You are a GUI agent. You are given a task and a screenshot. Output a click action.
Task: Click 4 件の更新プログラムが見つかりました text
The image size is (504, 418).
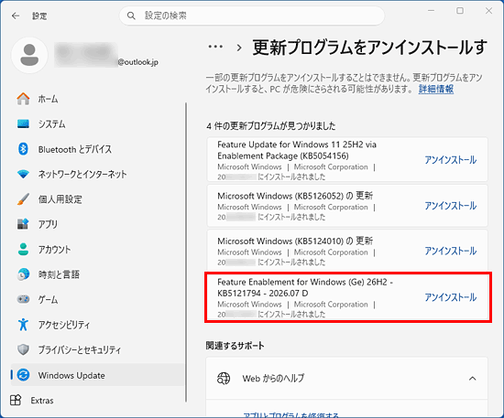click(x=271, y=125)
